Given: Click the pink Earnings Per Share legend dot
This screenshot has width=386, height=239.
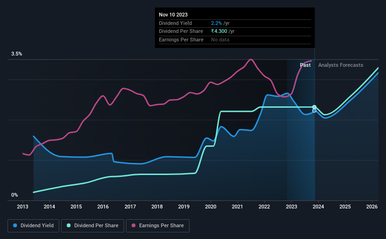Looking at the screenshot, I should coord(134,225).
